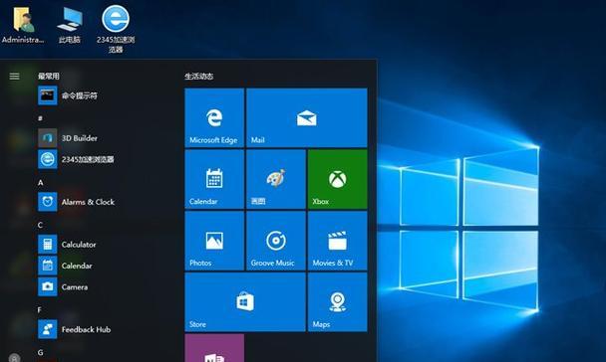Expand the hamburger menu in Start

pyautogui.click(x=14, y=77)
